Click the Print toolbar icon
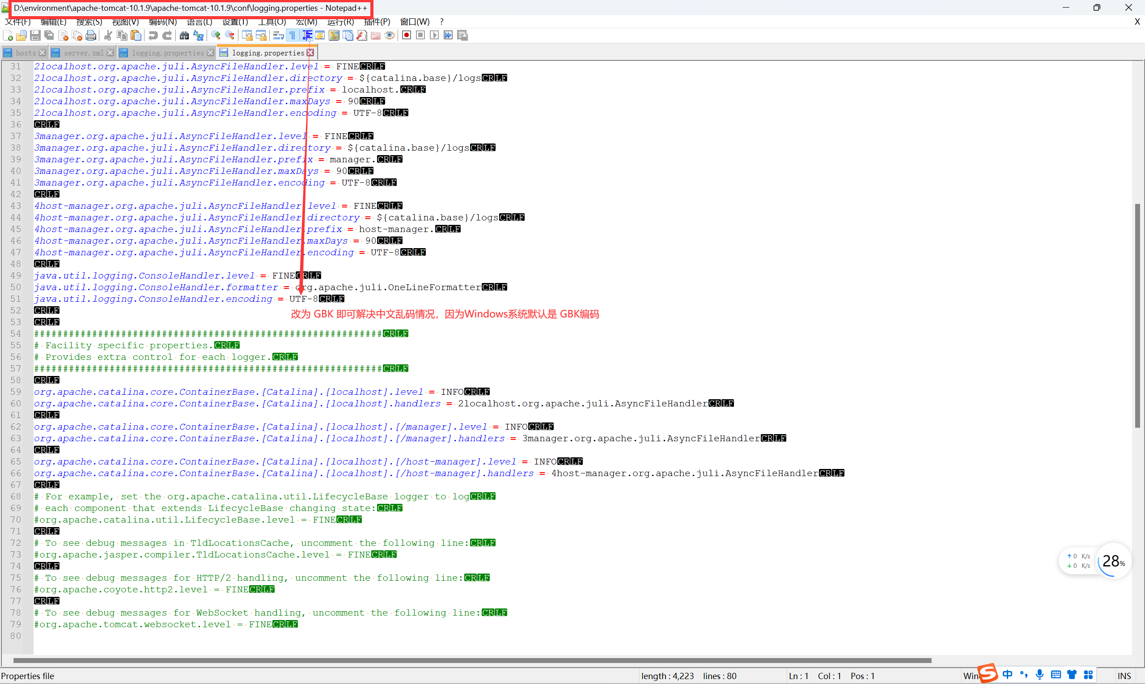The image size is (1145, 684). point(91,35)
